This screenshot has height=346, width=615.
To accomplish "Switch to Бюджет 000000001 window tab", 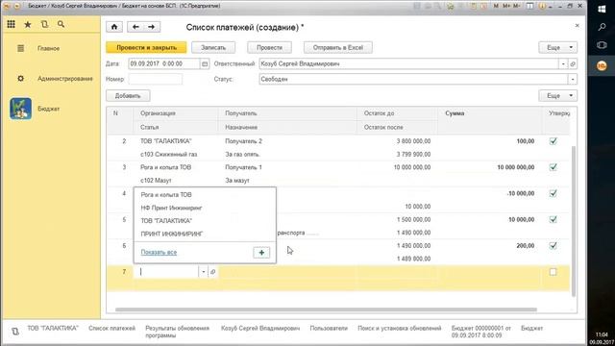I will 480,332.
